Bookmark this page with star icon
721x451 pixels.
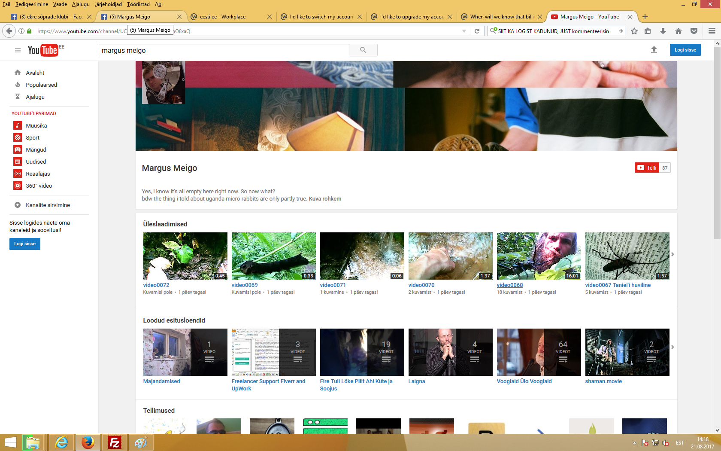coord(634,31)
